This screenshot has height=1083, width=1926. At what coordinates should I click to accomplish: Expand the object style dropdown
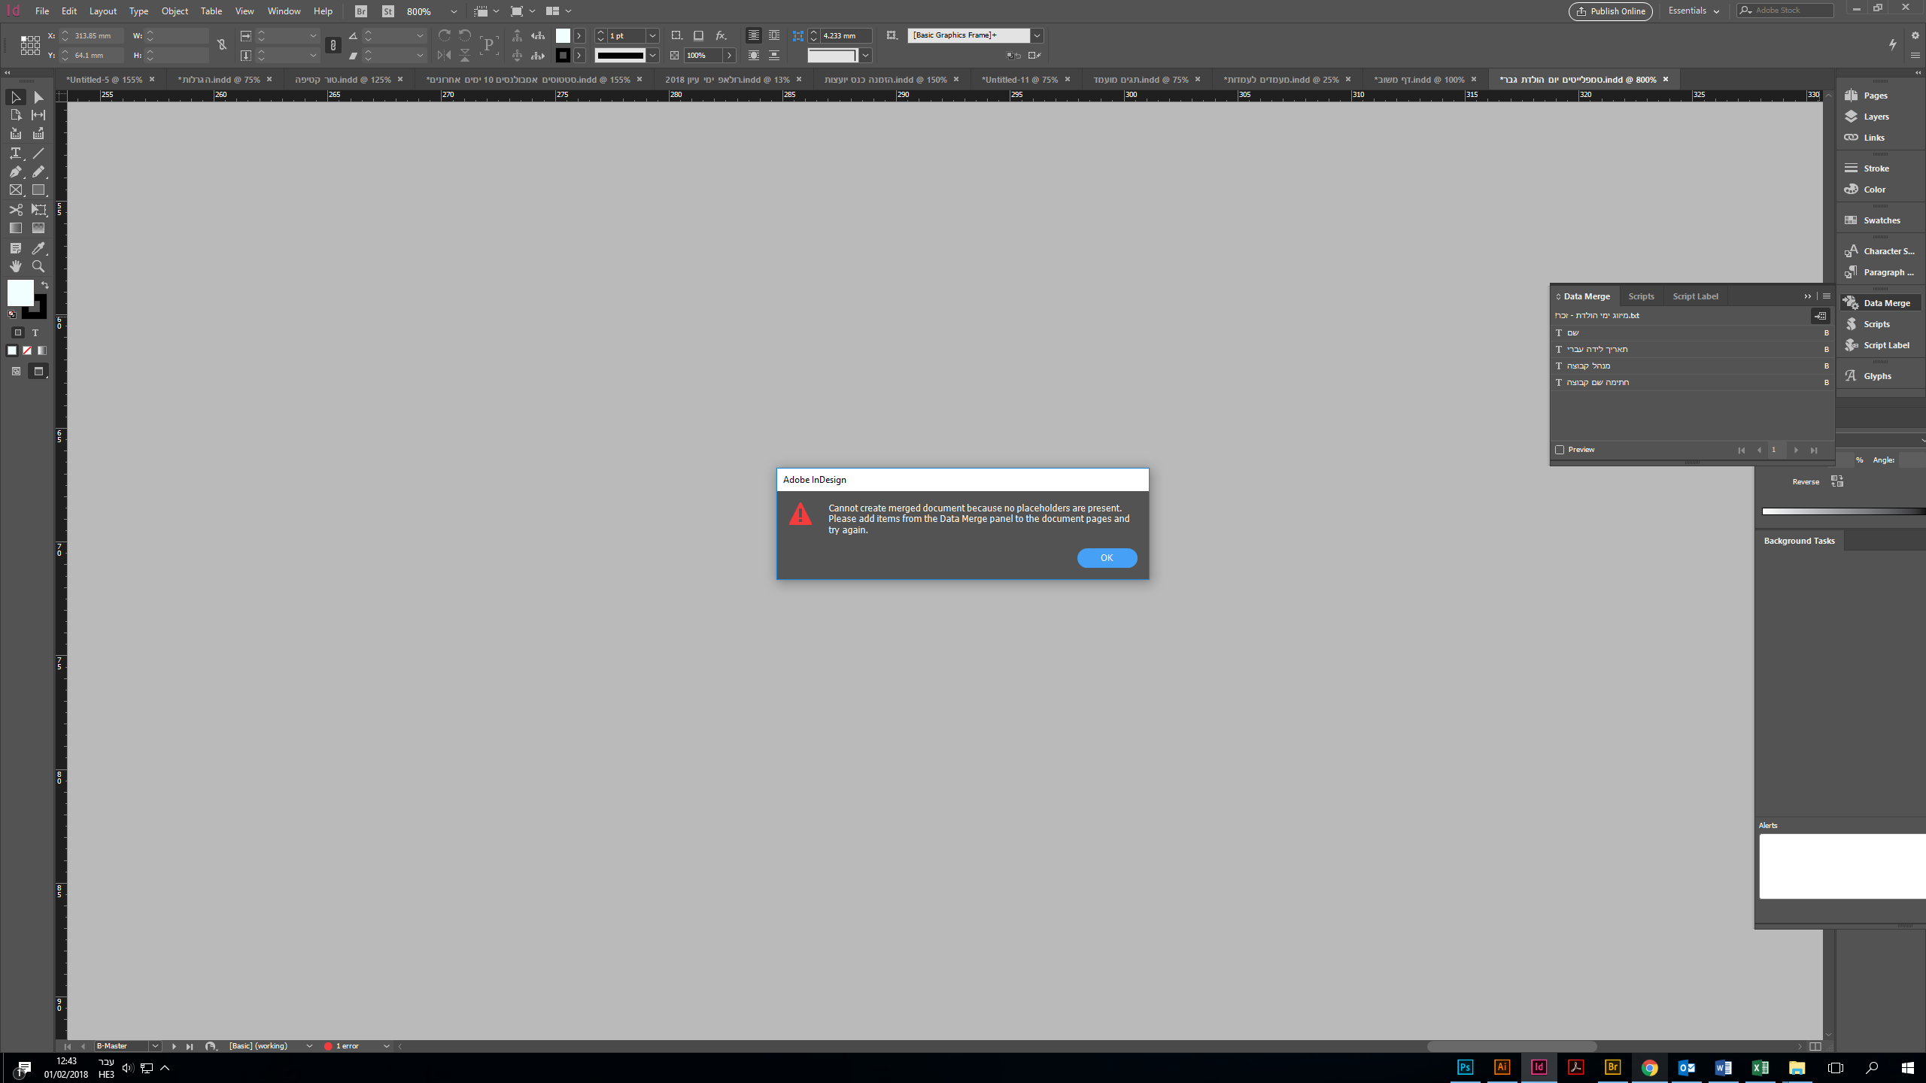[x=1037, y=35]
